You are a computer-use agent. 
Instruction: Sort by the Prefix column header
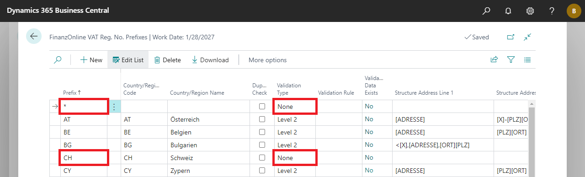pyautogui.click(x=72, y=92)
